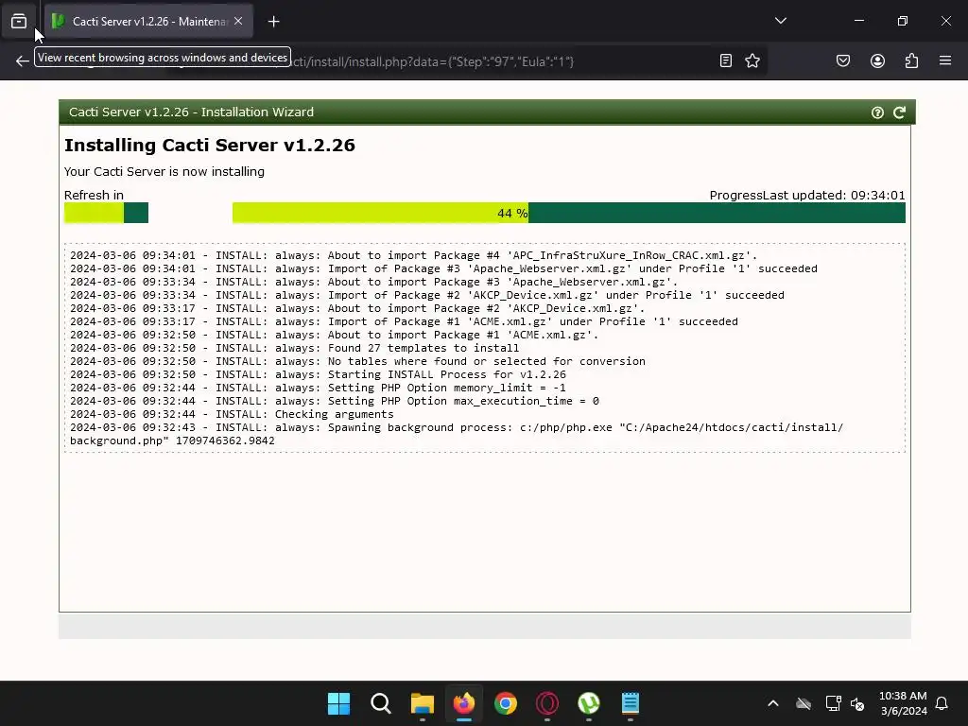The height and width of the screenshot is (726, 968).
Task: Click log line about spawning background process
Action: pyautogui.click(x=457, y=434)
